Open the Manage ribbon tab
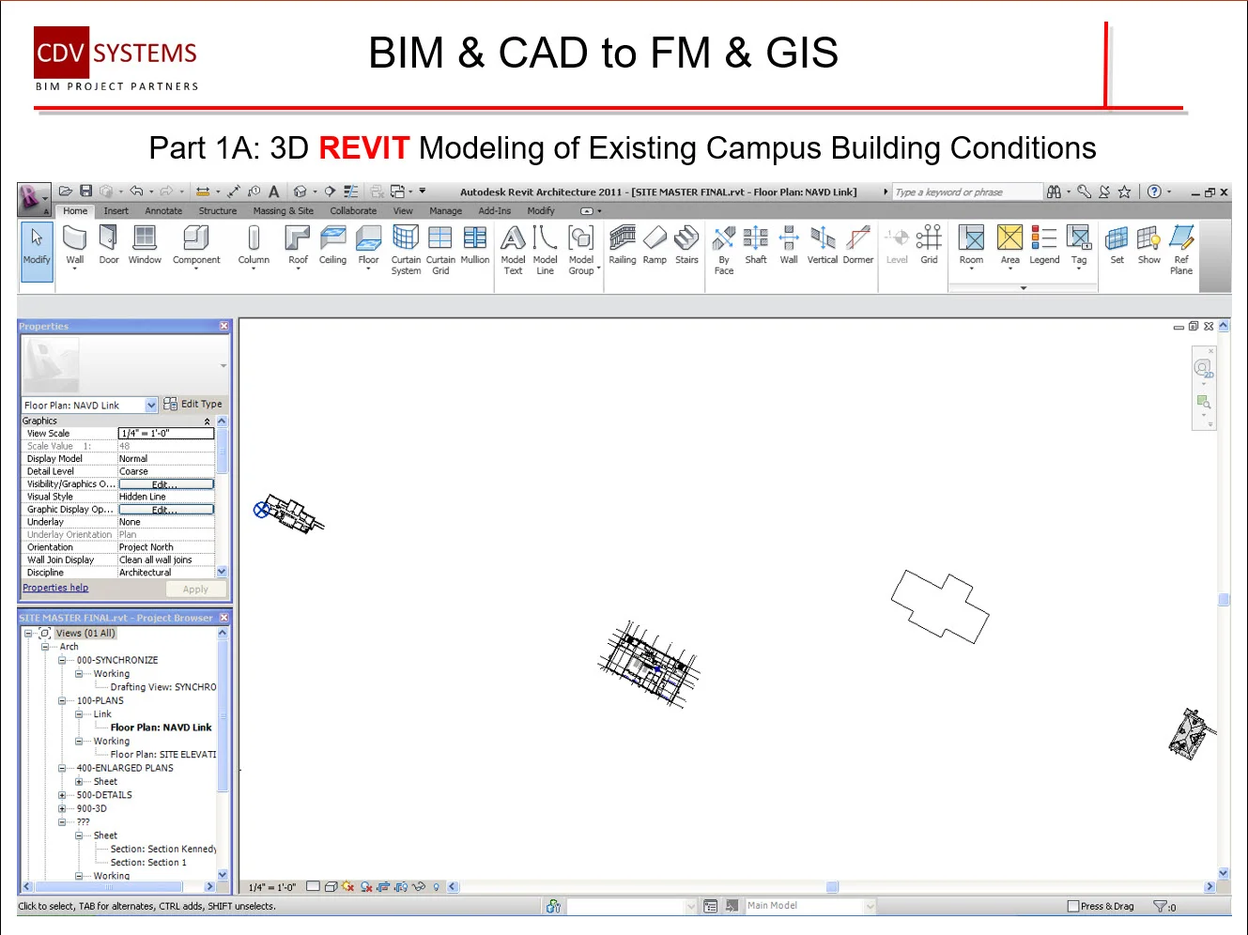This screenshot has width=1248, height=935. click(445, 211)
